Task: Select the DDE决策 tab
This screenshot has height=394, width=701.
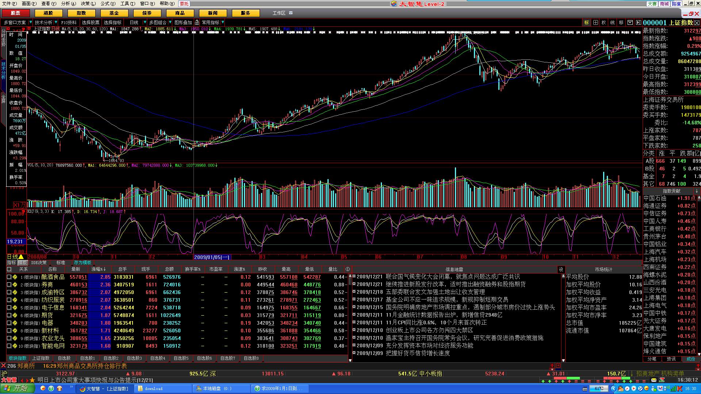Action: pos(39,263)
